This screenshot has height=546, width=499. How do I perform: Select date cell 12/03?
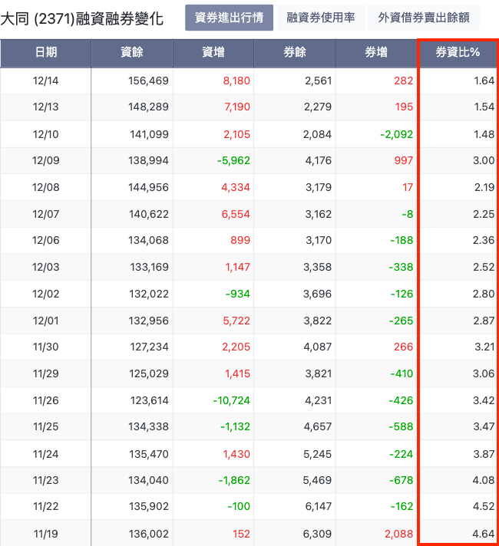(46, 267)
